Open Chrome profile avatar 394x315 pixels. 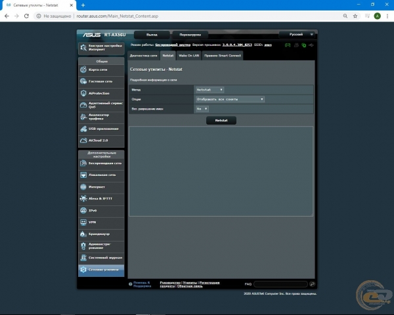pos(377,16)
